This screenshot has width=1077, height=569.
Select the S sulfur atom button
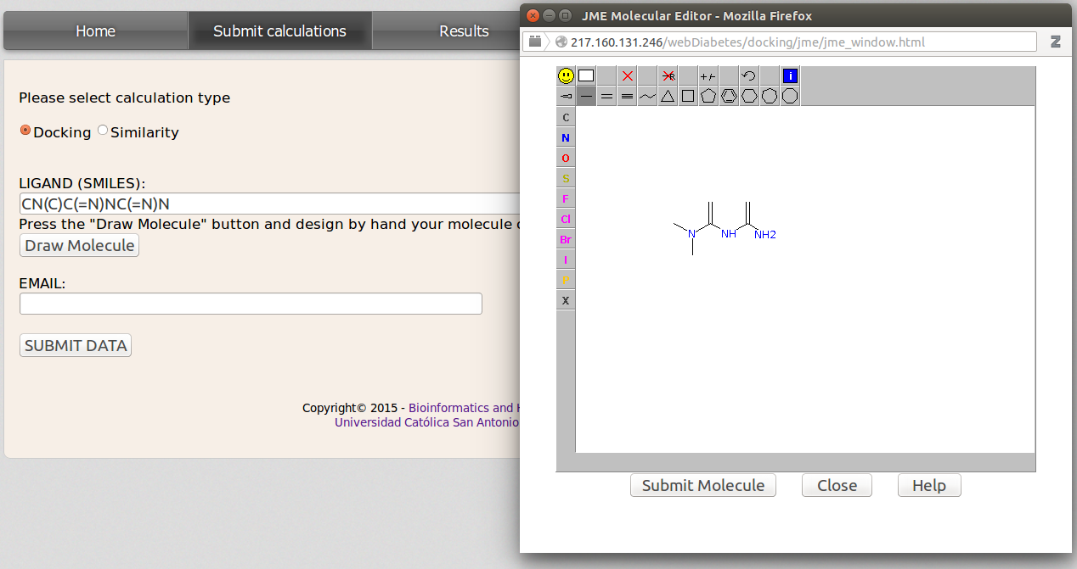566,178
